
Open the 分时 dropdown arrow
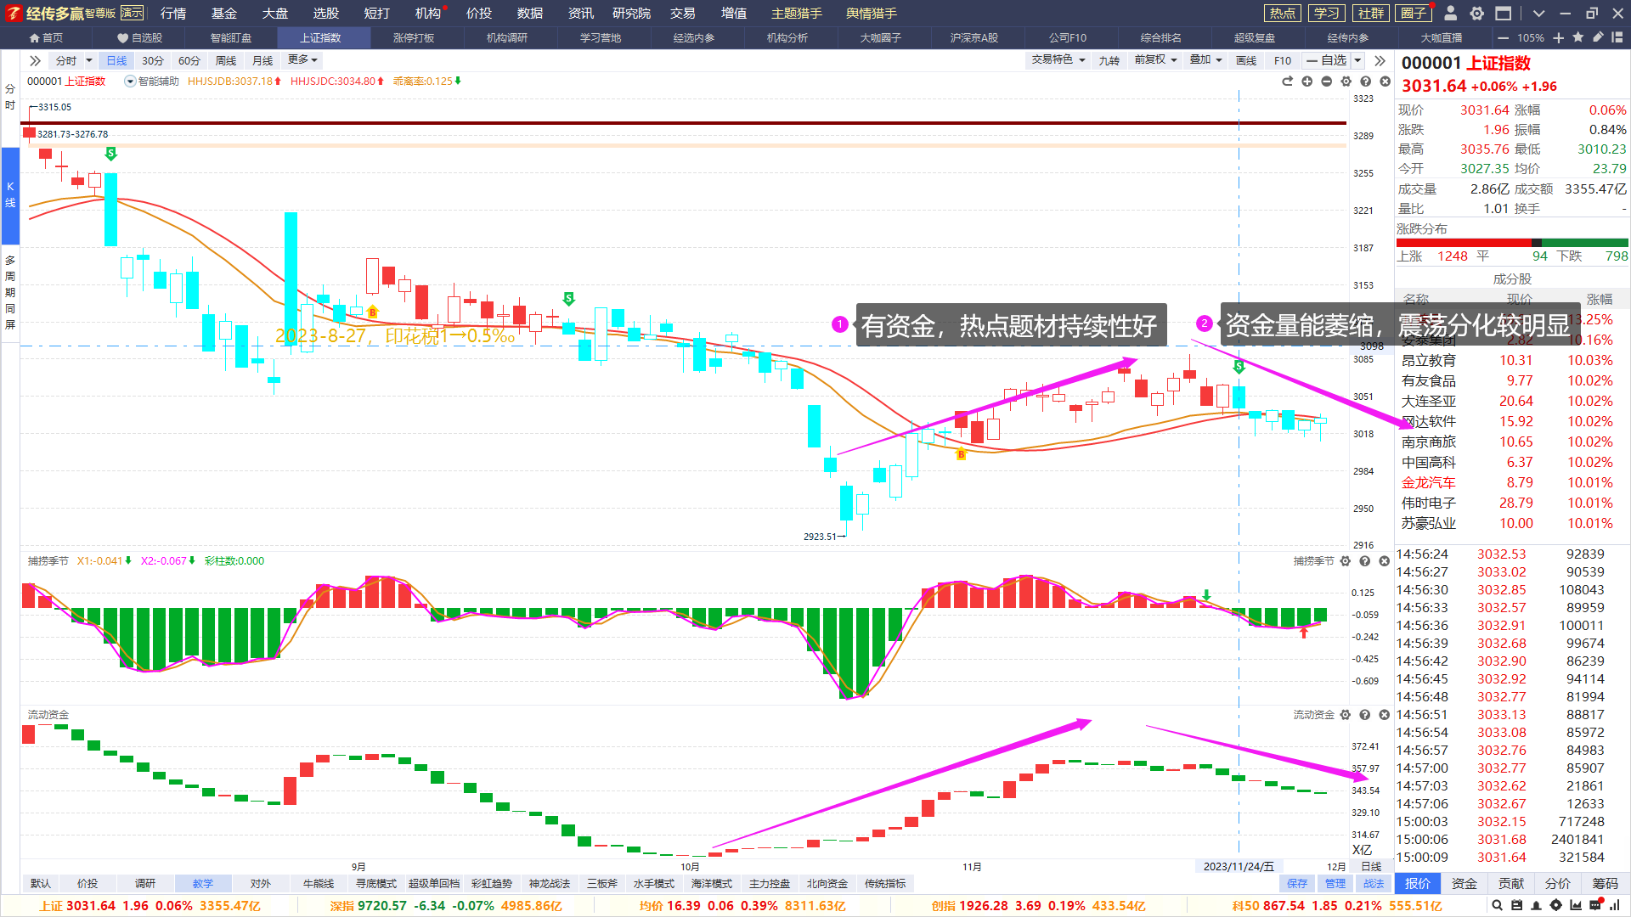89,60
